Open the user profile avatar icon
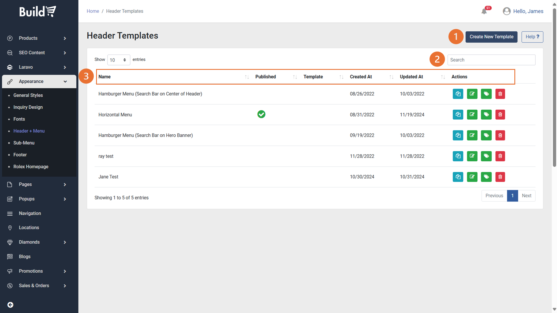This screenshot has width=557, height=313. [x=507, y=11]
